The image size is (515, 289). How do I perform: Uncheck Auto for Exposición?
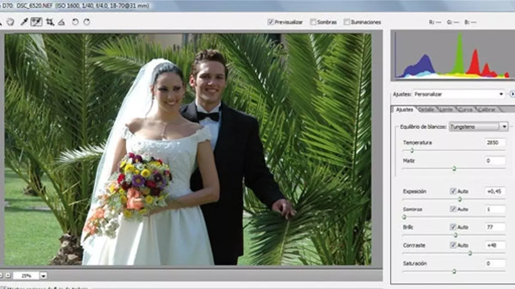(x=453, y=191)
